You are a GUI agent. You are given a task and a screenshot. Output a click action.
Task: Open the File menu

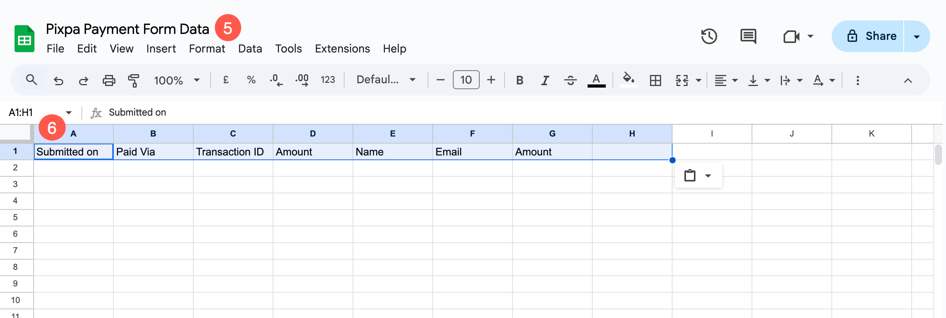click(55, 49)
